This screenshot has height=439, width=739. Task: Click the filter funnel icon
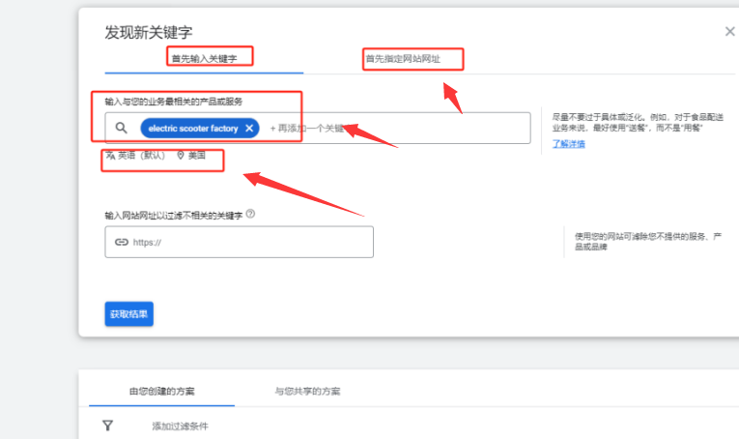(x=108, y=425)
